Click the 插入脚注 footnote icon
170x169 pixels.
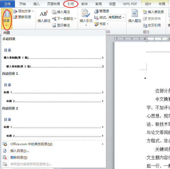tap(44, 14)
